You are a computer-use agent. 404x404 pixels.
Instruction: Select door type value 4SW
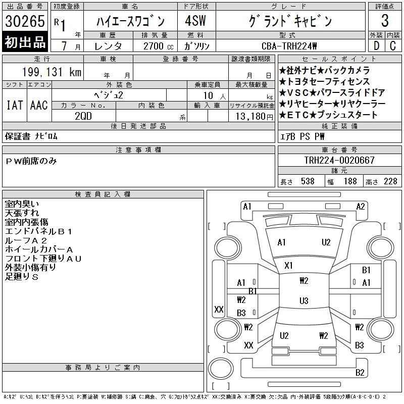coord(195,21)
